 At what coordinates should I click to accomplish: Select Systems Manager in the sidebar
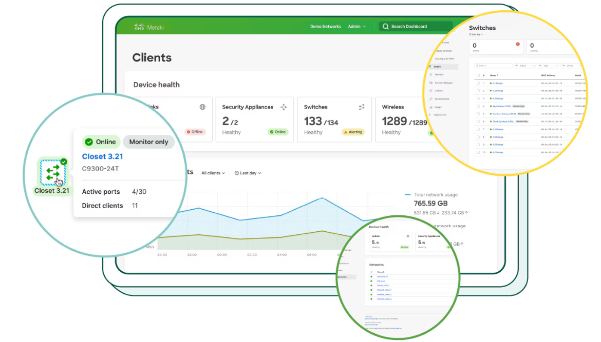[x=443, y=83]
